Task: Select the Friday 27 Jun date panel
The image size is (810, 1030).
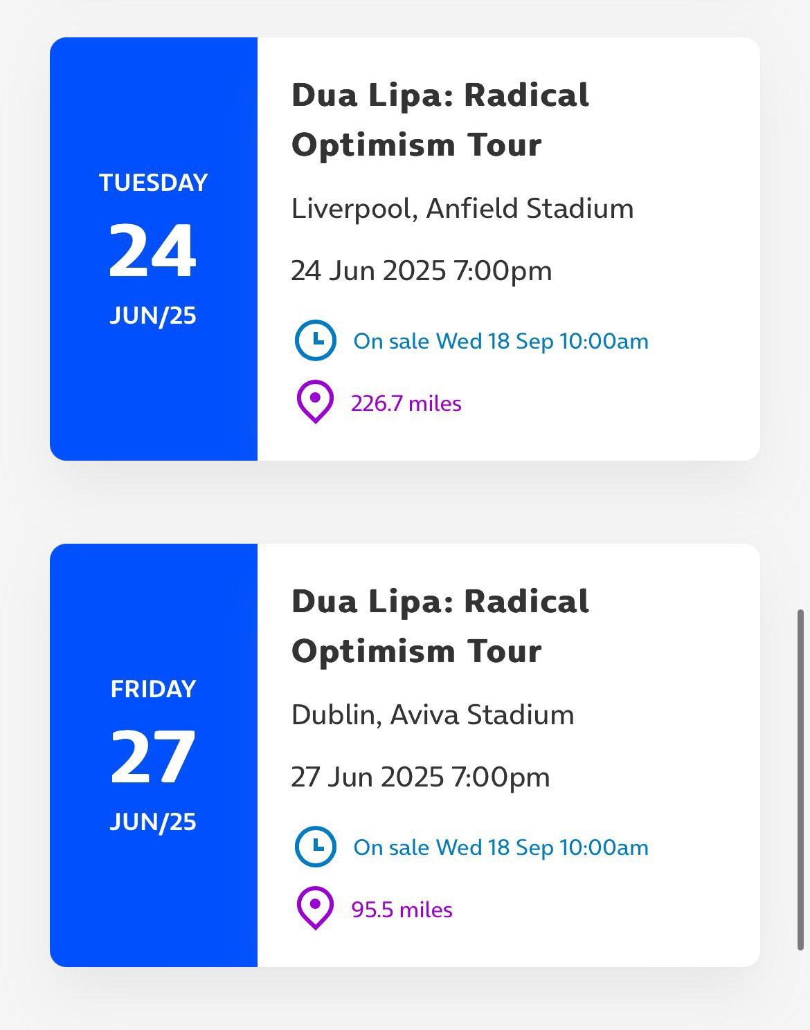Action: pyautogui.click(x=154, y=755)
